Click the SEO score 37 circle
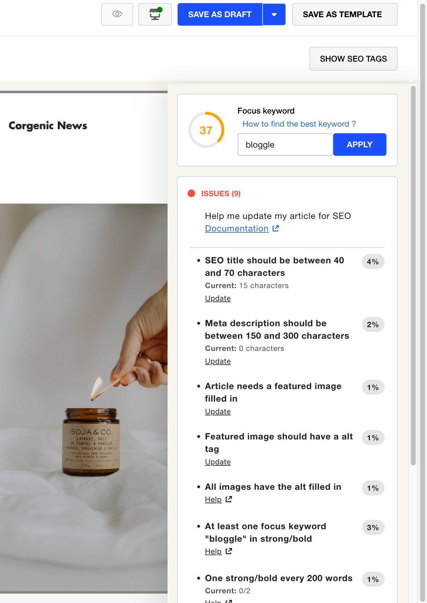427x603 pixels. 206,130
